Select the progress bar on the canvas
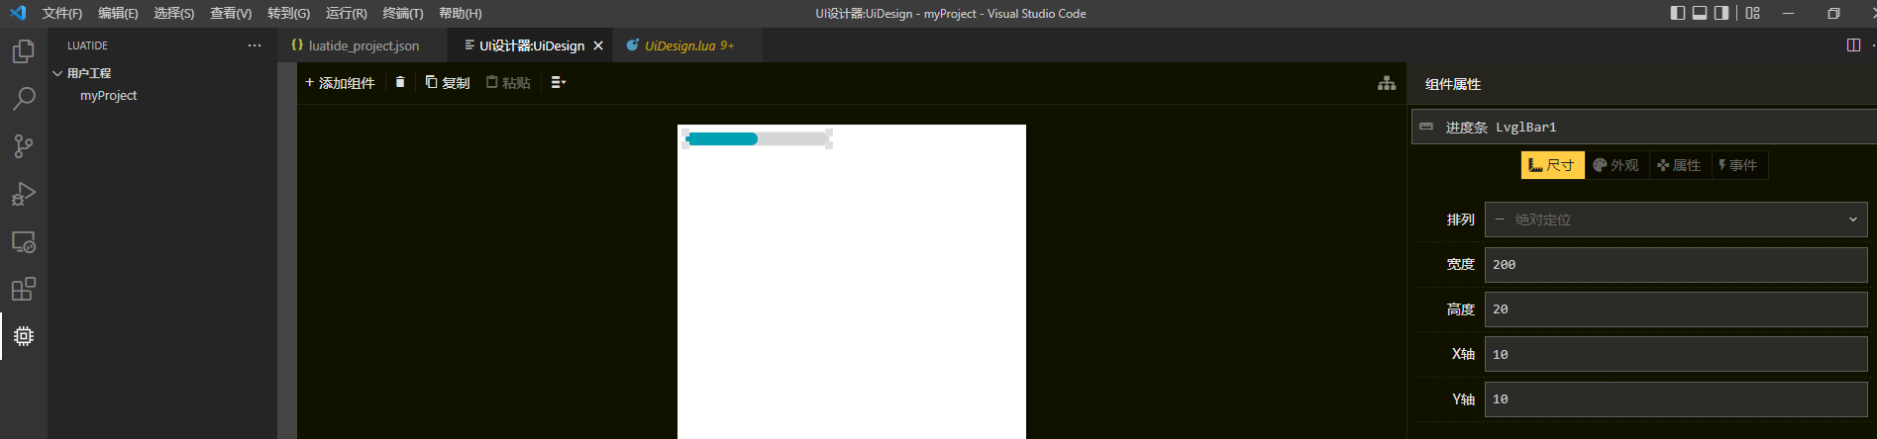Image resolution: width=1877 pixels, height=439 pixels. click(x=758, y=139)
